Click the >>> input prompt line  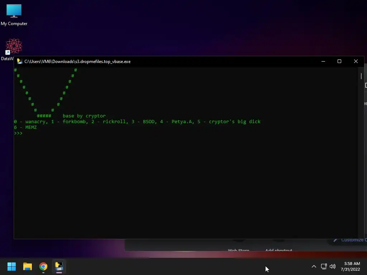pyautogui.click(x=18, y=133)
